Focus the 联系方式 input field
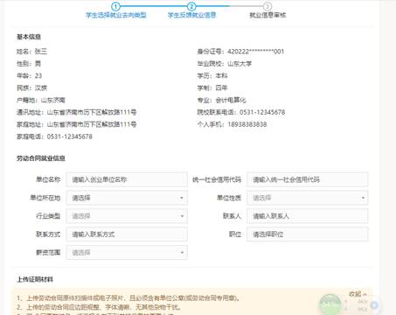Viewport: 396px width, 315px height. [127, 234]
